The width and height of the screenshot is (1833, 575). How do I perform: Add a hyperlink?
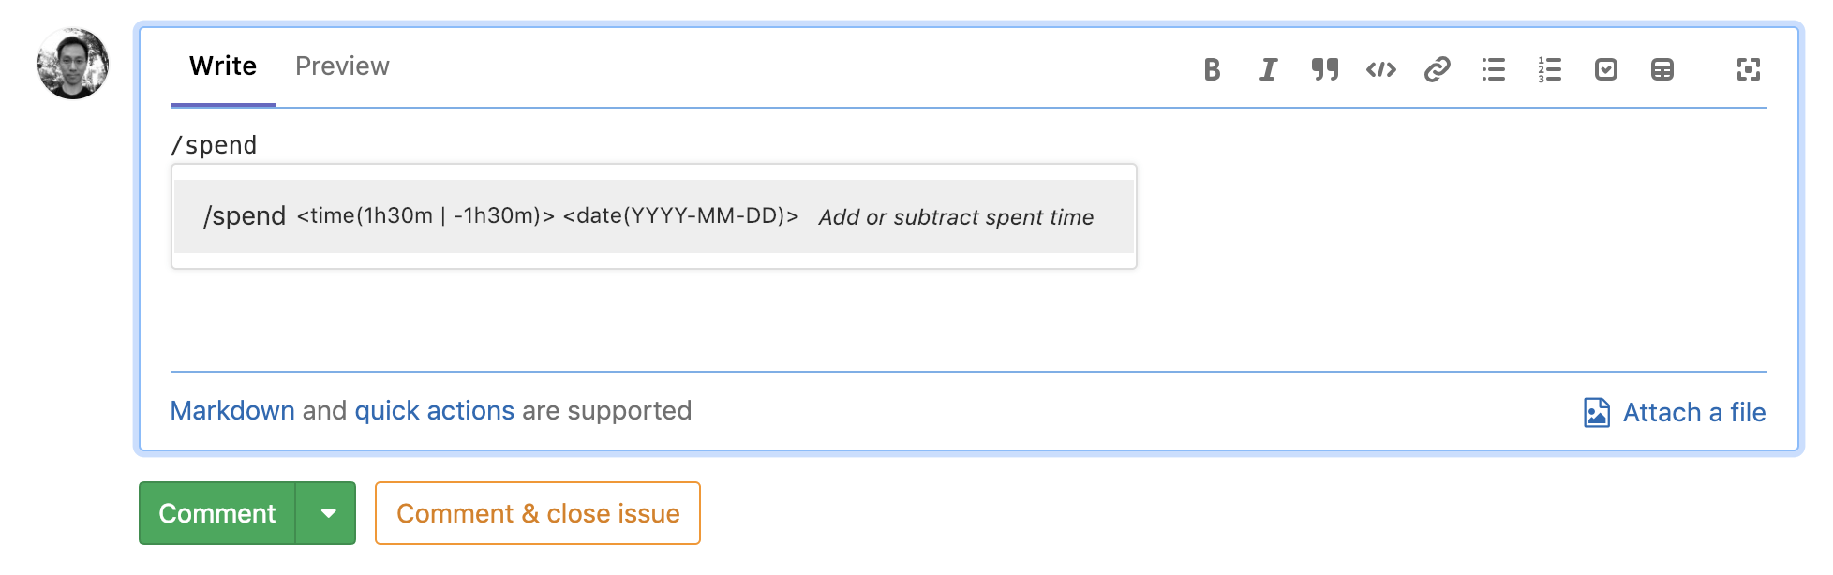[x=1437, y=69]
